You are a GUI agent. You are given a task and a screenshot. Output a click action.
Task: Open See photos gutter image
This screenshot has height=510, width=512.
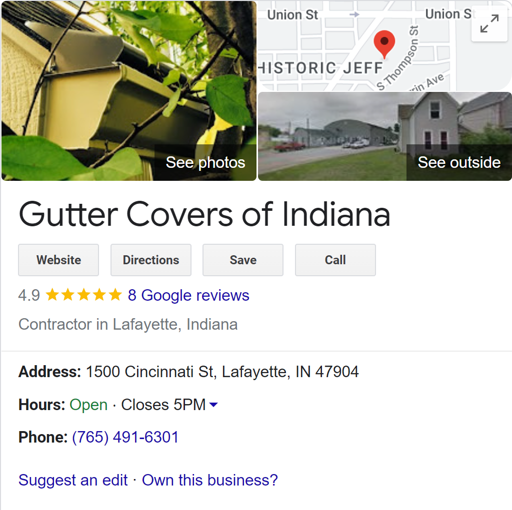tap(128, 91)
